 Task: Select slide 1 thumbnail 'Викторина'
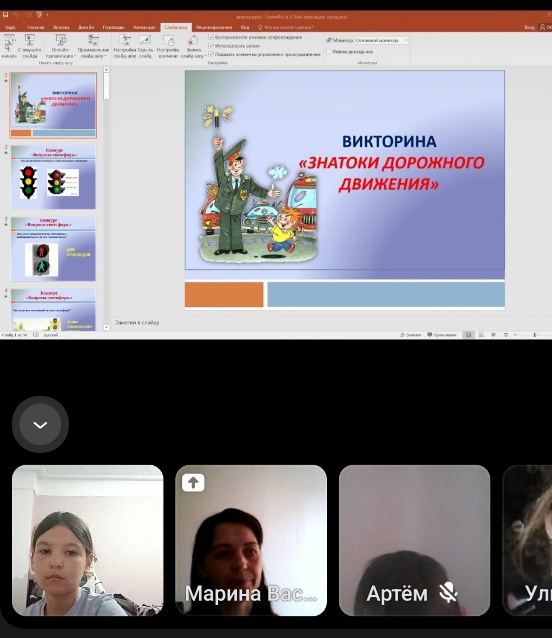point(53,106)
